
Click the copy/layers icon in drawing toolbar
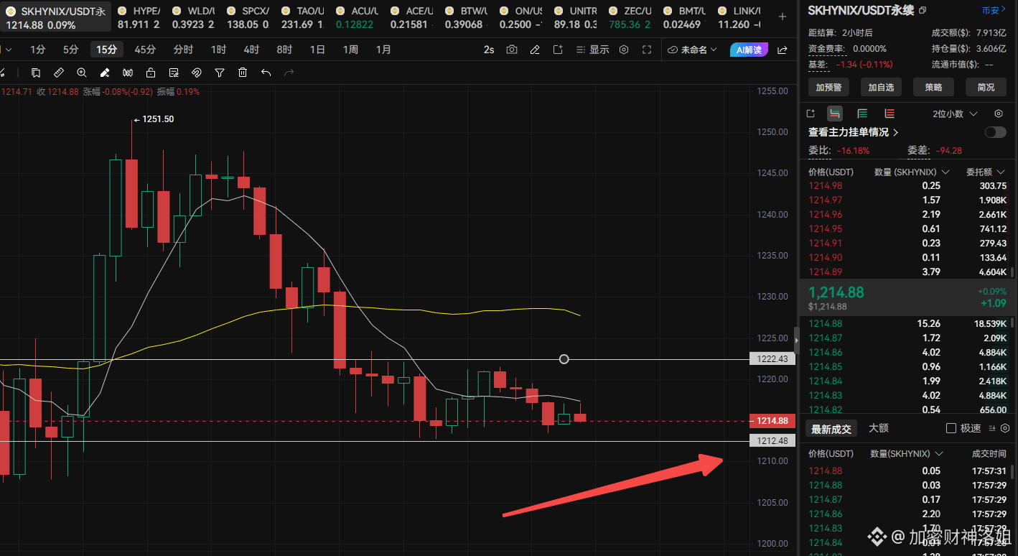coord(36,73)
